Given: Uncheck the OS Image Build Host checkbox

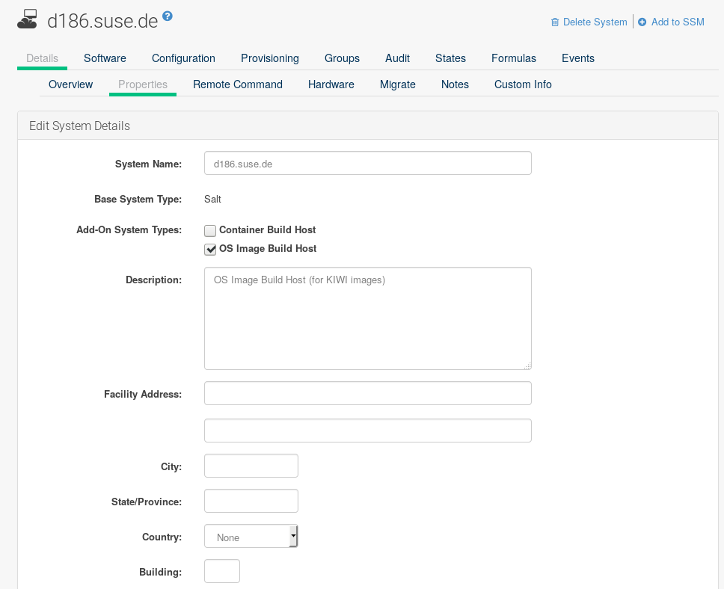Looking at the screenshot, I should tap(210, 249).
